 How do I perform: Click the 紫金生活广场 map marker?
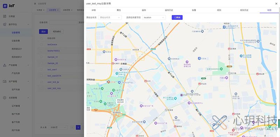tap(141, 106)
